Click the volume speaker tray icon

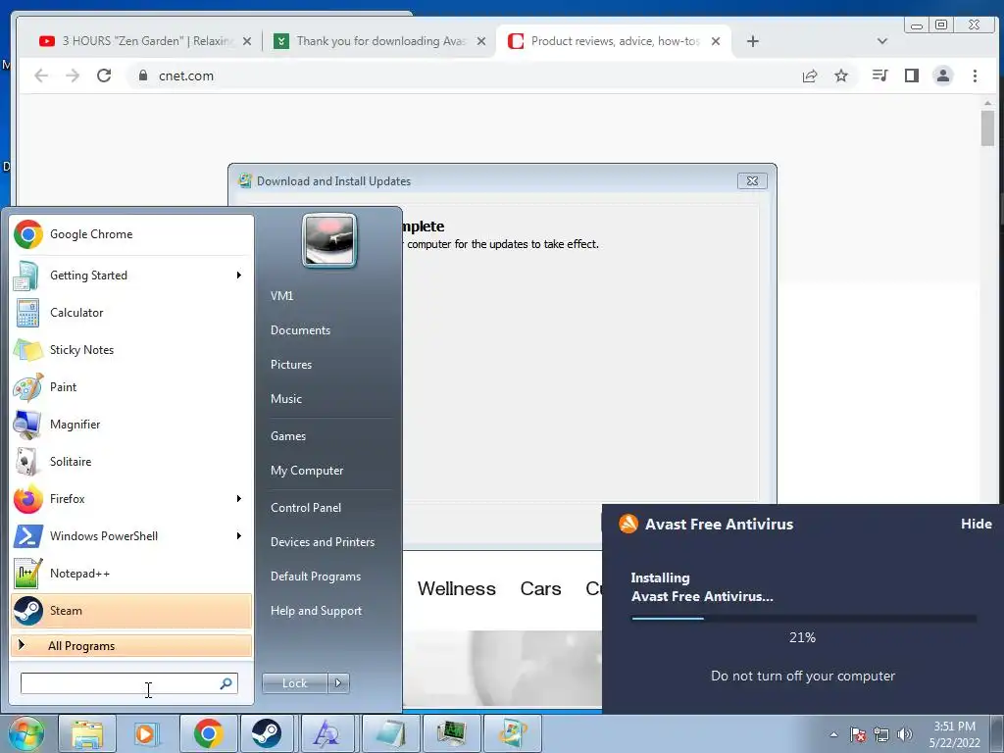click(905, 734)
